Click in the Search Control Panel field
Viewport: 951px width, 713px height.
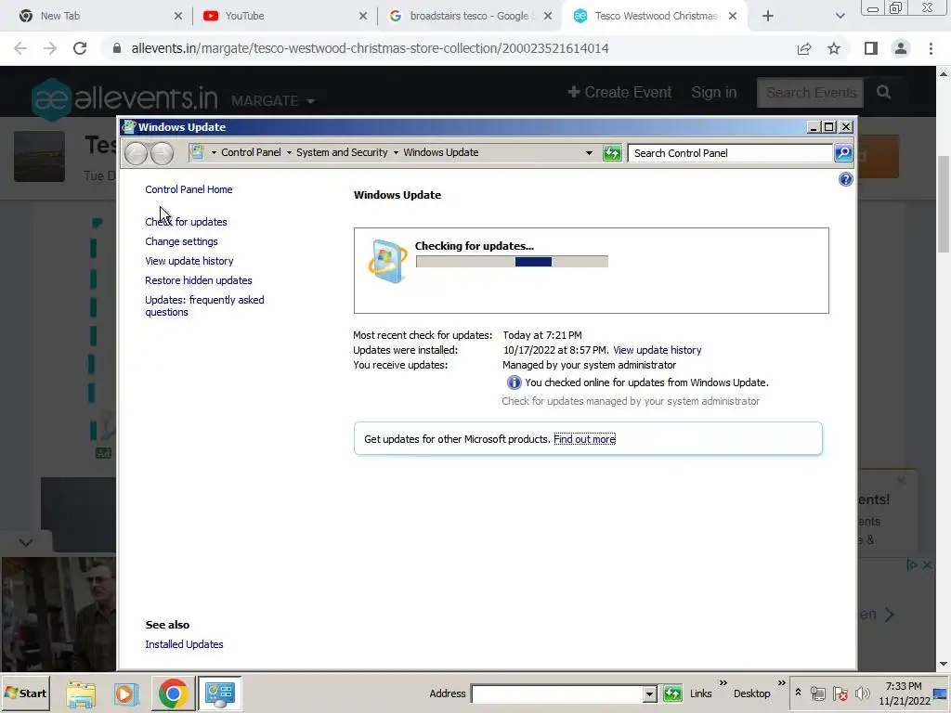point(730,153)
